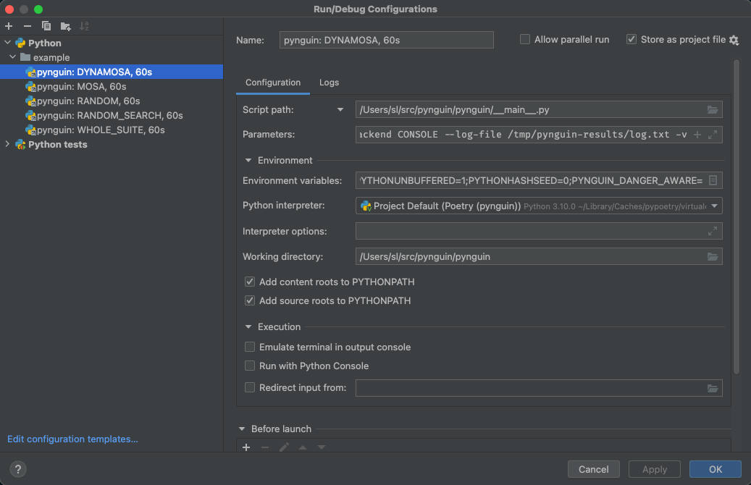The height and width of the screenshot is (485, 751).
Task: Enable Emulate terminal in output console
Action: pyautogui.click(x=250, y=347)
